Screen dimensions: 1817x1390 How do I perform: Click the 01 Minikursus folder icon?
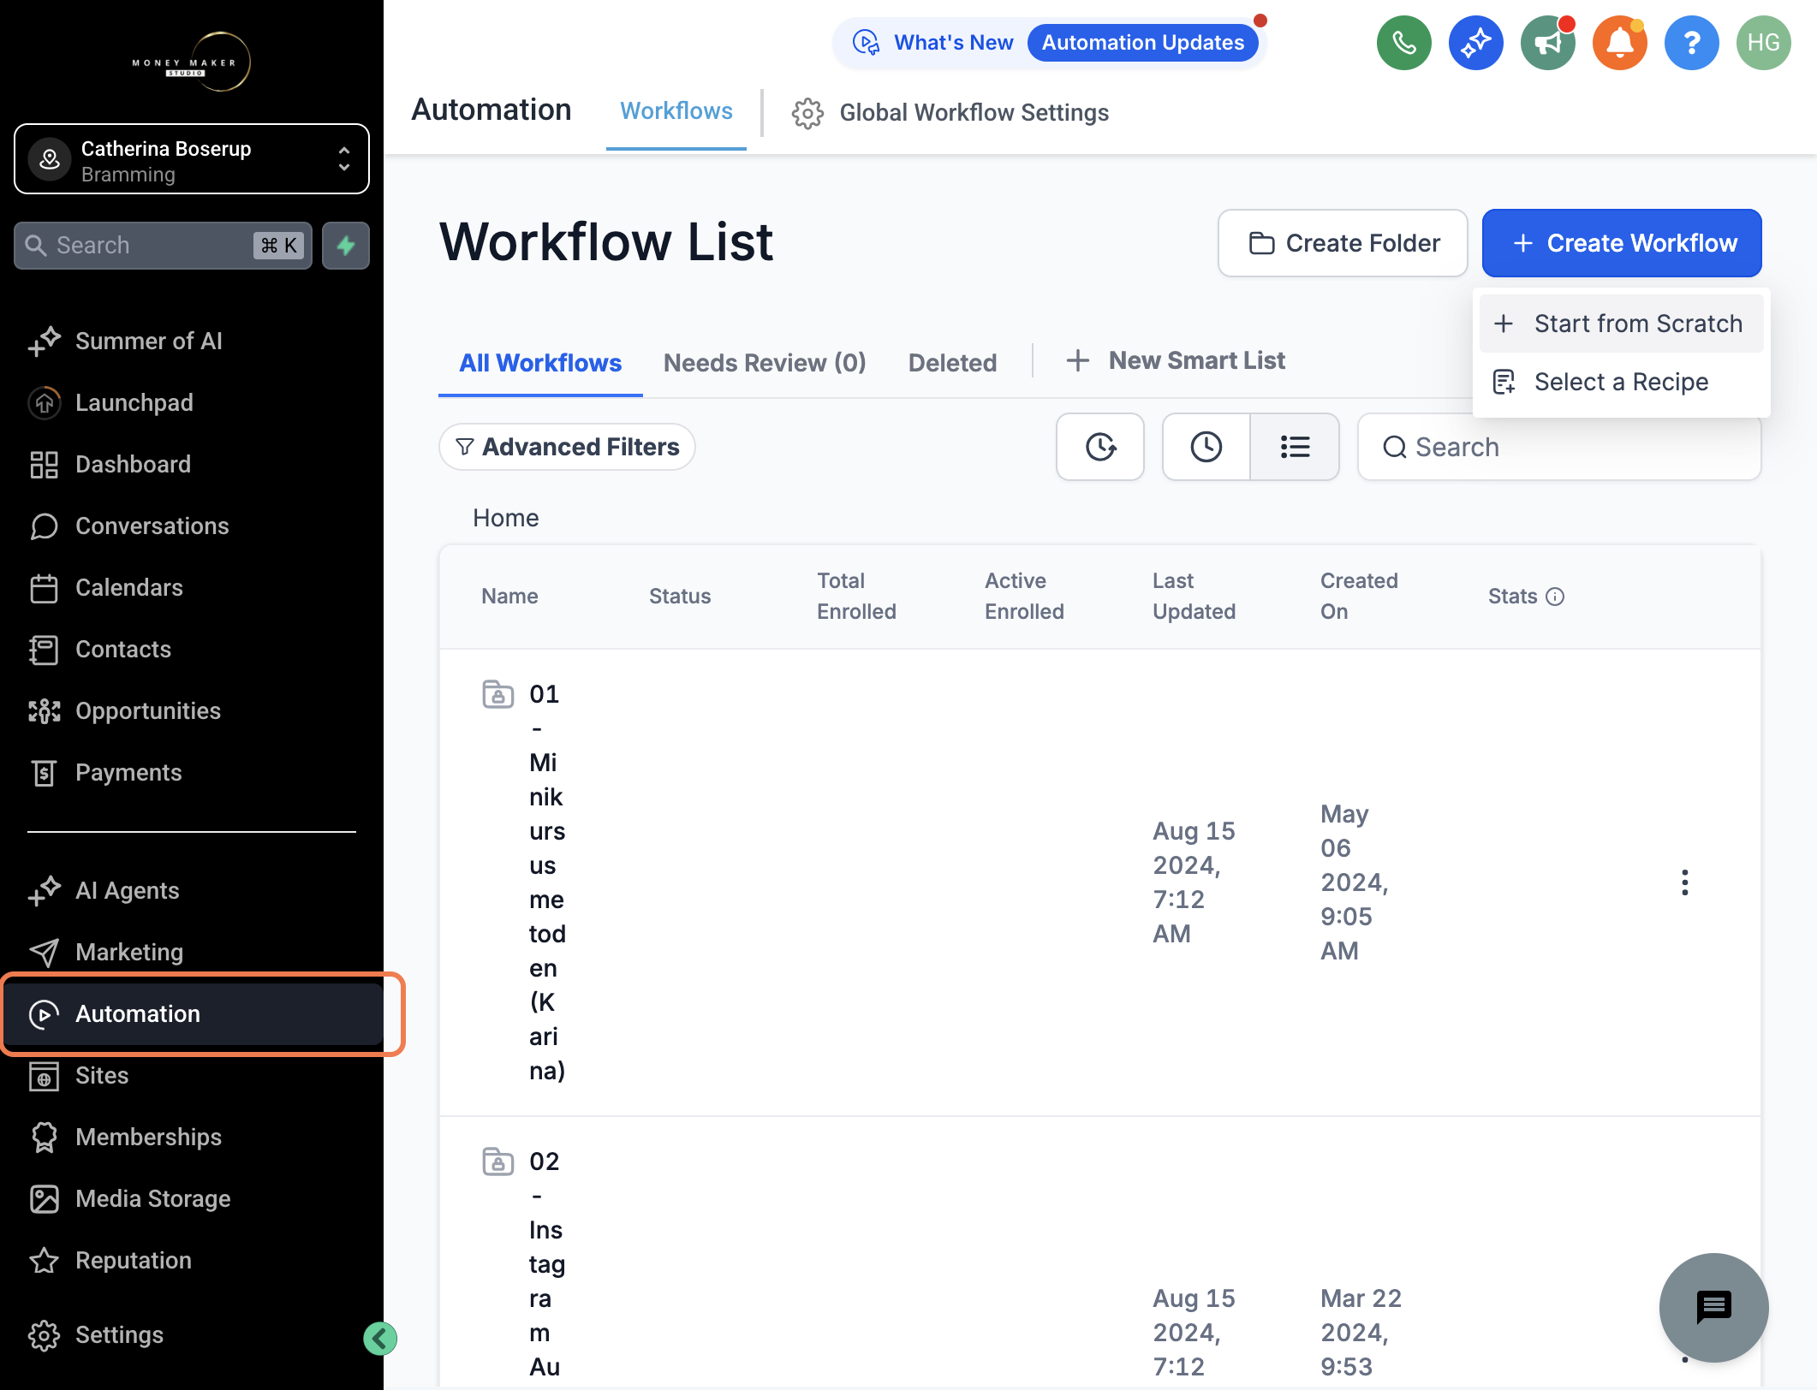pos(497,694)
